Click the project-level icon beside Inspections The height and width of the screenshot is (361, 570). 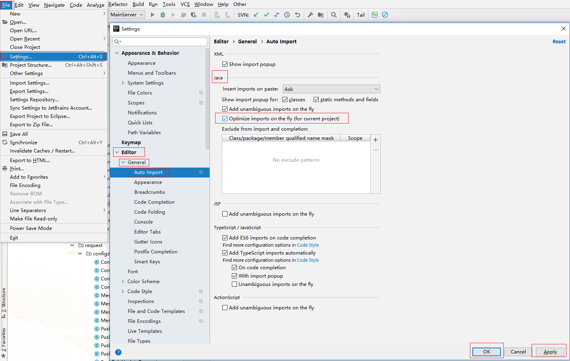pos(201,301)
